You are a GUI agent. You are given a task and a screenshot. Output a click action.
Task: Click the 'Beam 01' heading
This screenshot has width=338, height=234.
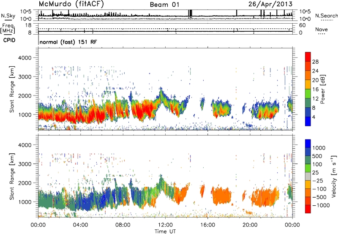(x=165, y=5)
